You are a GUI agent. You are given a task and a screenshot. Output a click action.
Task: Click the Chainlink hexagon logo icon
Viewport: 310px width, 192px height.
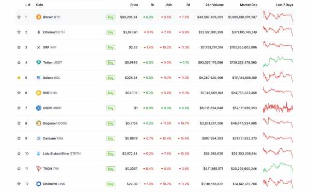39,184
